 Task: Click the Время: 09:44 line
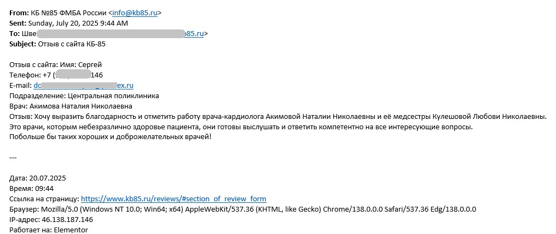[x=32, y=188]
